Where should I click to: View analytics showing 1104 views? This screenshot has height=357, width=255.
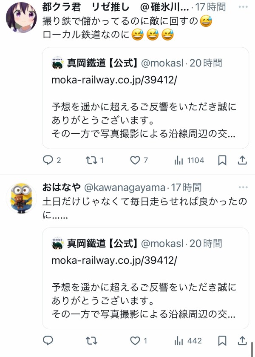[189, 160]
